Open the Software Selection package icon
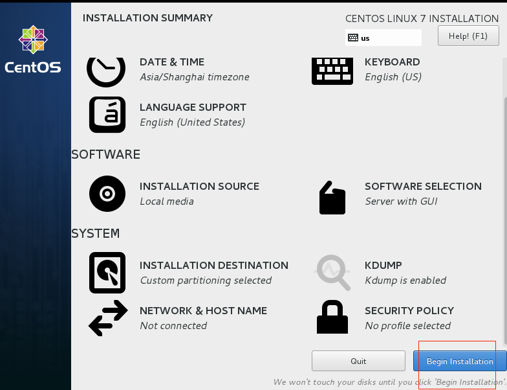The height and width of the screenshot is (390, 507). (332, 198)
